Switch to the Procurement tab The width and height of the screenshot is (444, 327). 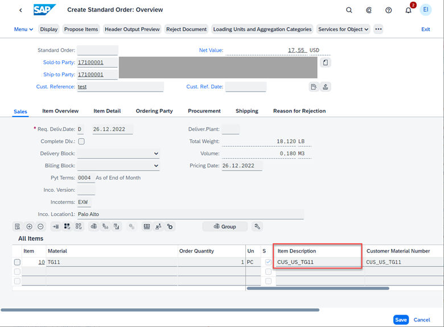[204, 111]
